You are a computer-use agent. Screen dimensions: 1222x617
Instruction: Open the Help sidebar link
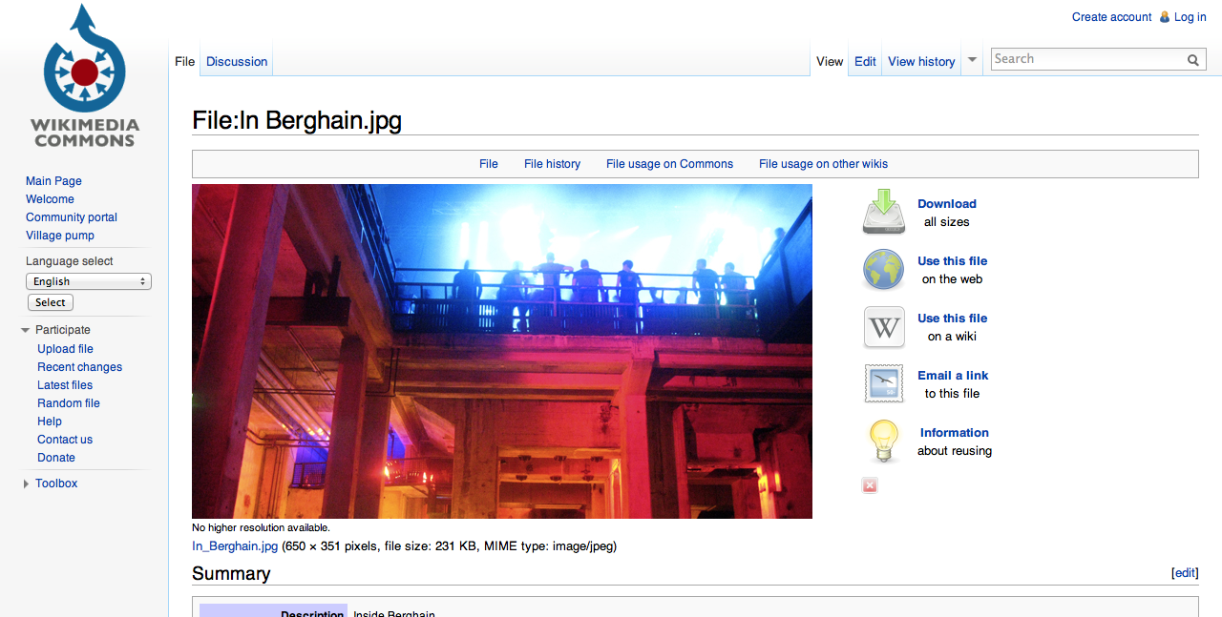[50, 422]
